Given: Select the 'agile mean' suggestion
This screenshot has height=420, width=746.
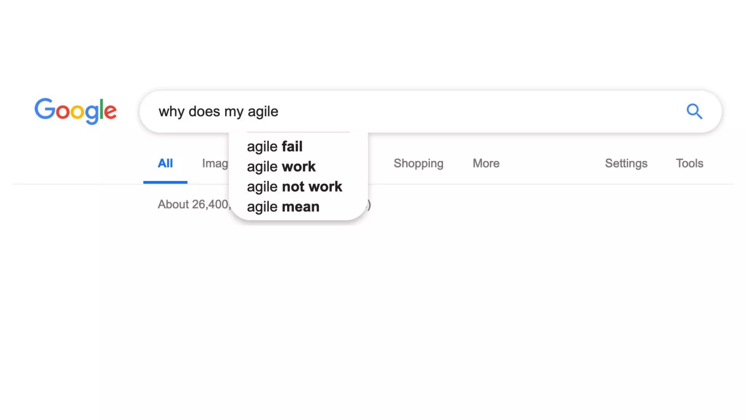Looking at the screenshot, I should pos(283,207).
